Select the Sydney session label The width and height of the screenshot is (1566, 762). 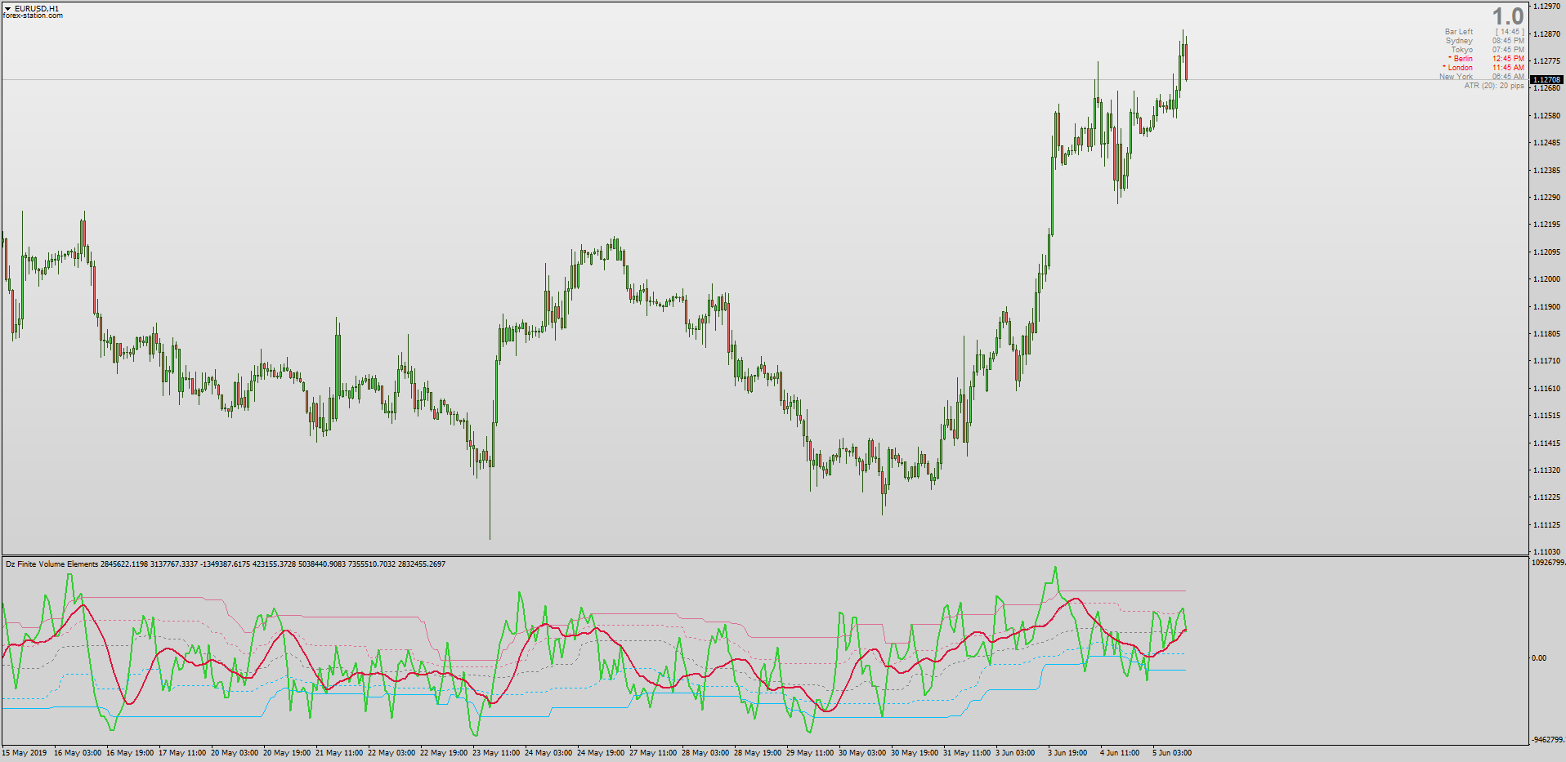[1459, 41]
